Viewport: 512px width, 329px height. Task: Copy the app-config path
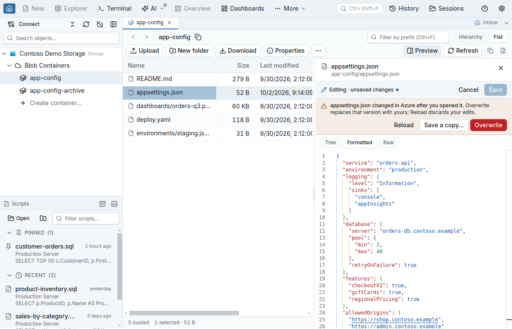pyautogui.click(x=198, y=37)
